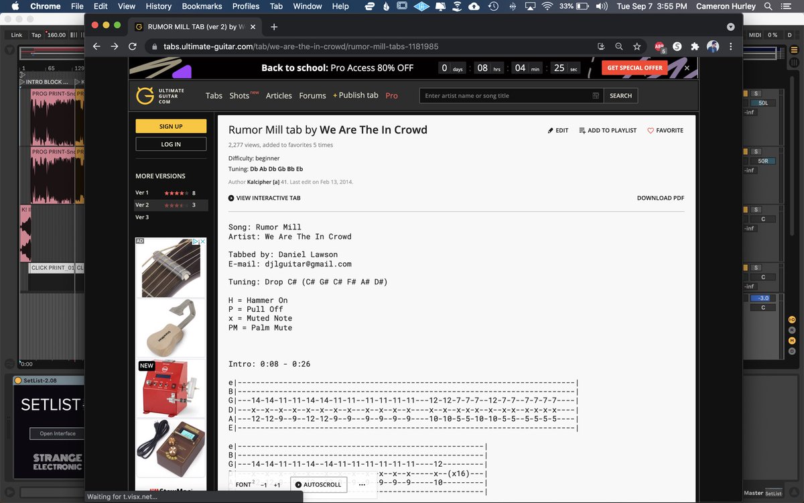Open Chrome's three-dot menu
804x503 pixels.
[730, 46]
